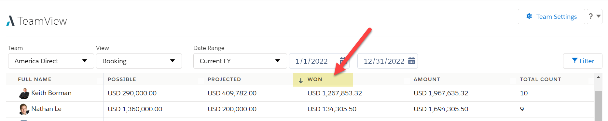Click the gear icon in Team Settings

(529, 16)
